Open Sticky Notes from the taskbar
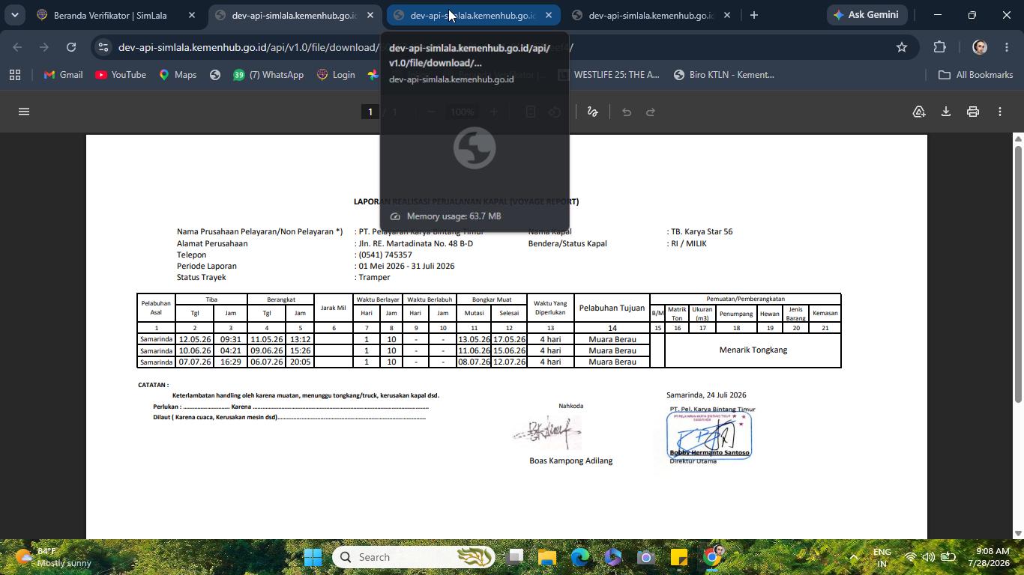This screenshot has width=1024, height=575. (x=679, y=557)
